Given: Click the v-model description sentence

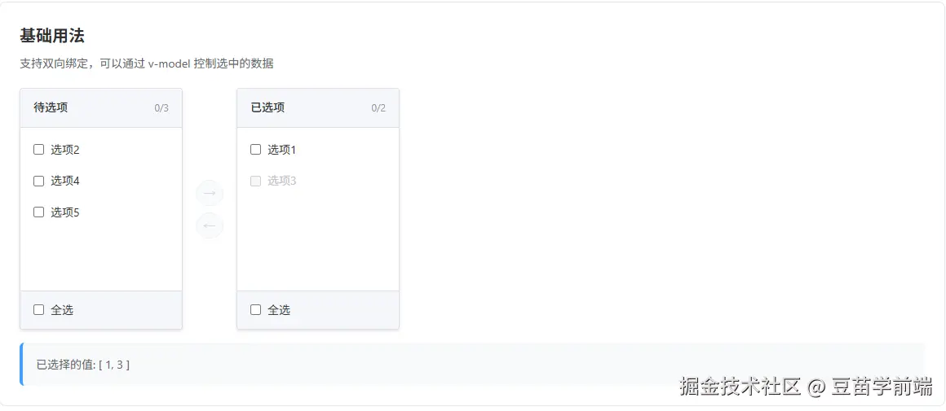Looking at the screenshot, I should pyautogui.click(x=147, y=63).
